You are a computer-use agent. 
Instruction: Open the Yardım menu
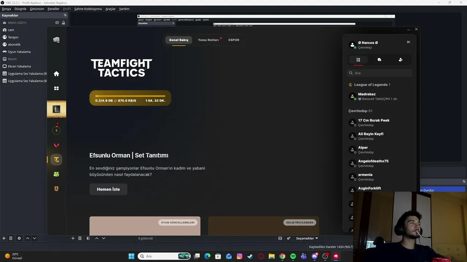124,9
